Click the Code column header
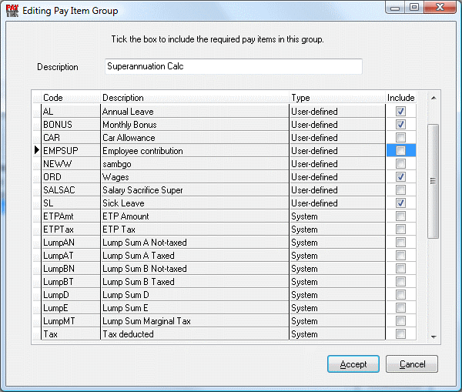The width and height of the screenshot is (462, 392). (71, 98)
